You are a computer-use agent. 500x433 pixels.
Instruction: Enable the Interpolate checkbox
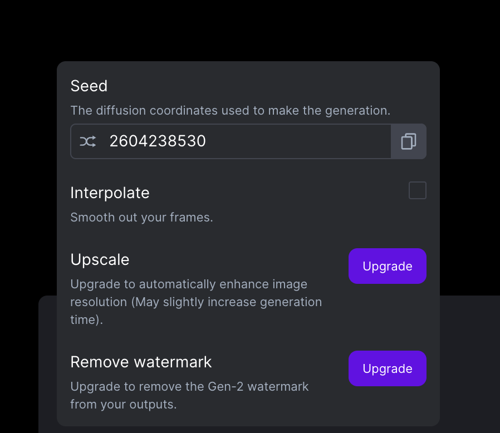tap(418, 190)
